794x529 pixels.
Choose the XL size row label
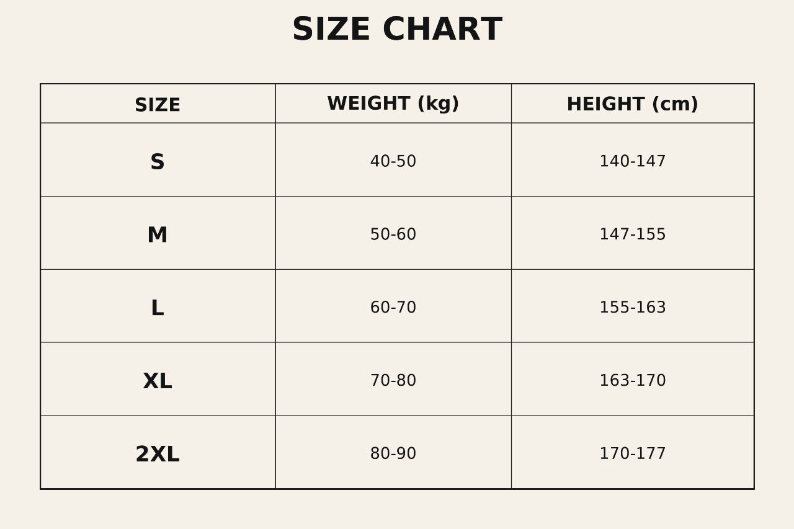(158, 382)
